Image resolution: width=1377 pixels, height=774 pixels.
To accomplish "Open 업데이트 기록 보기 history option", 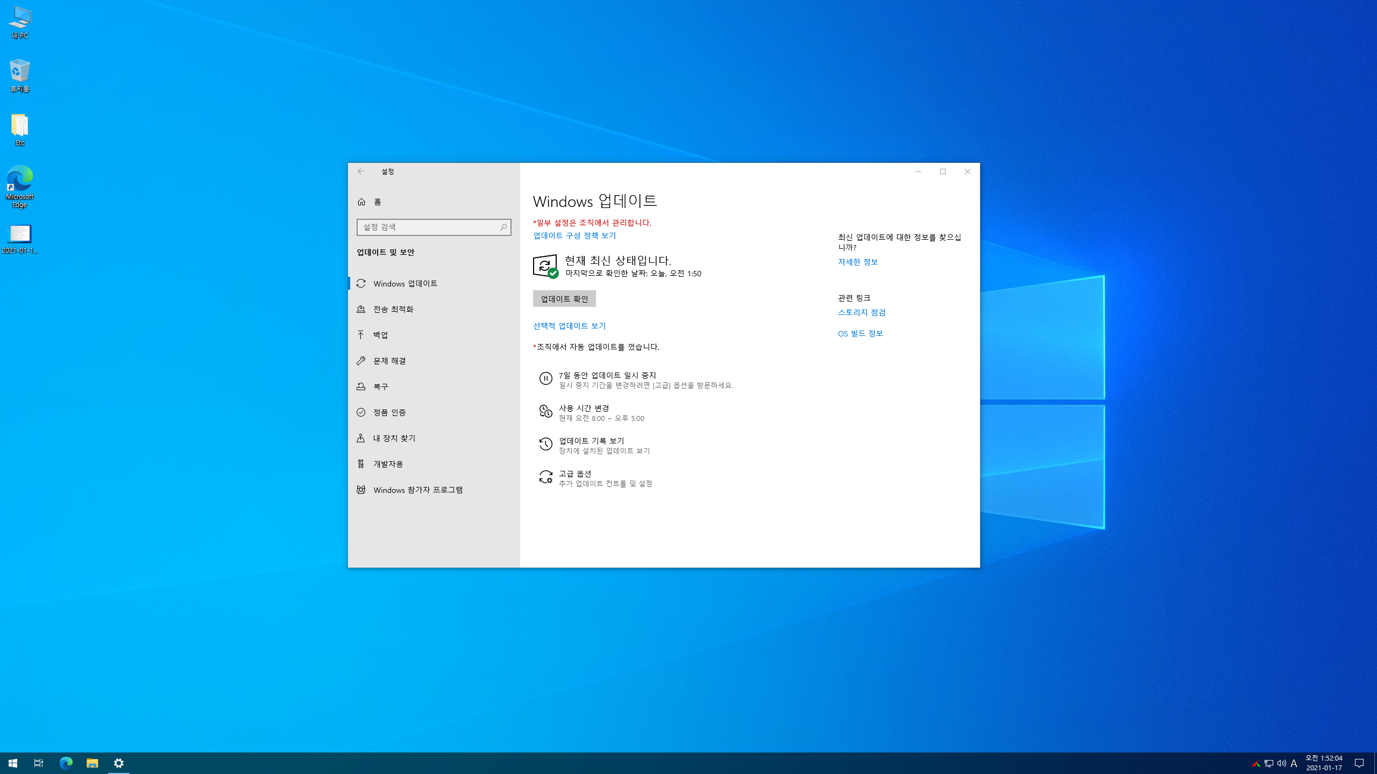I will (591, 441).
